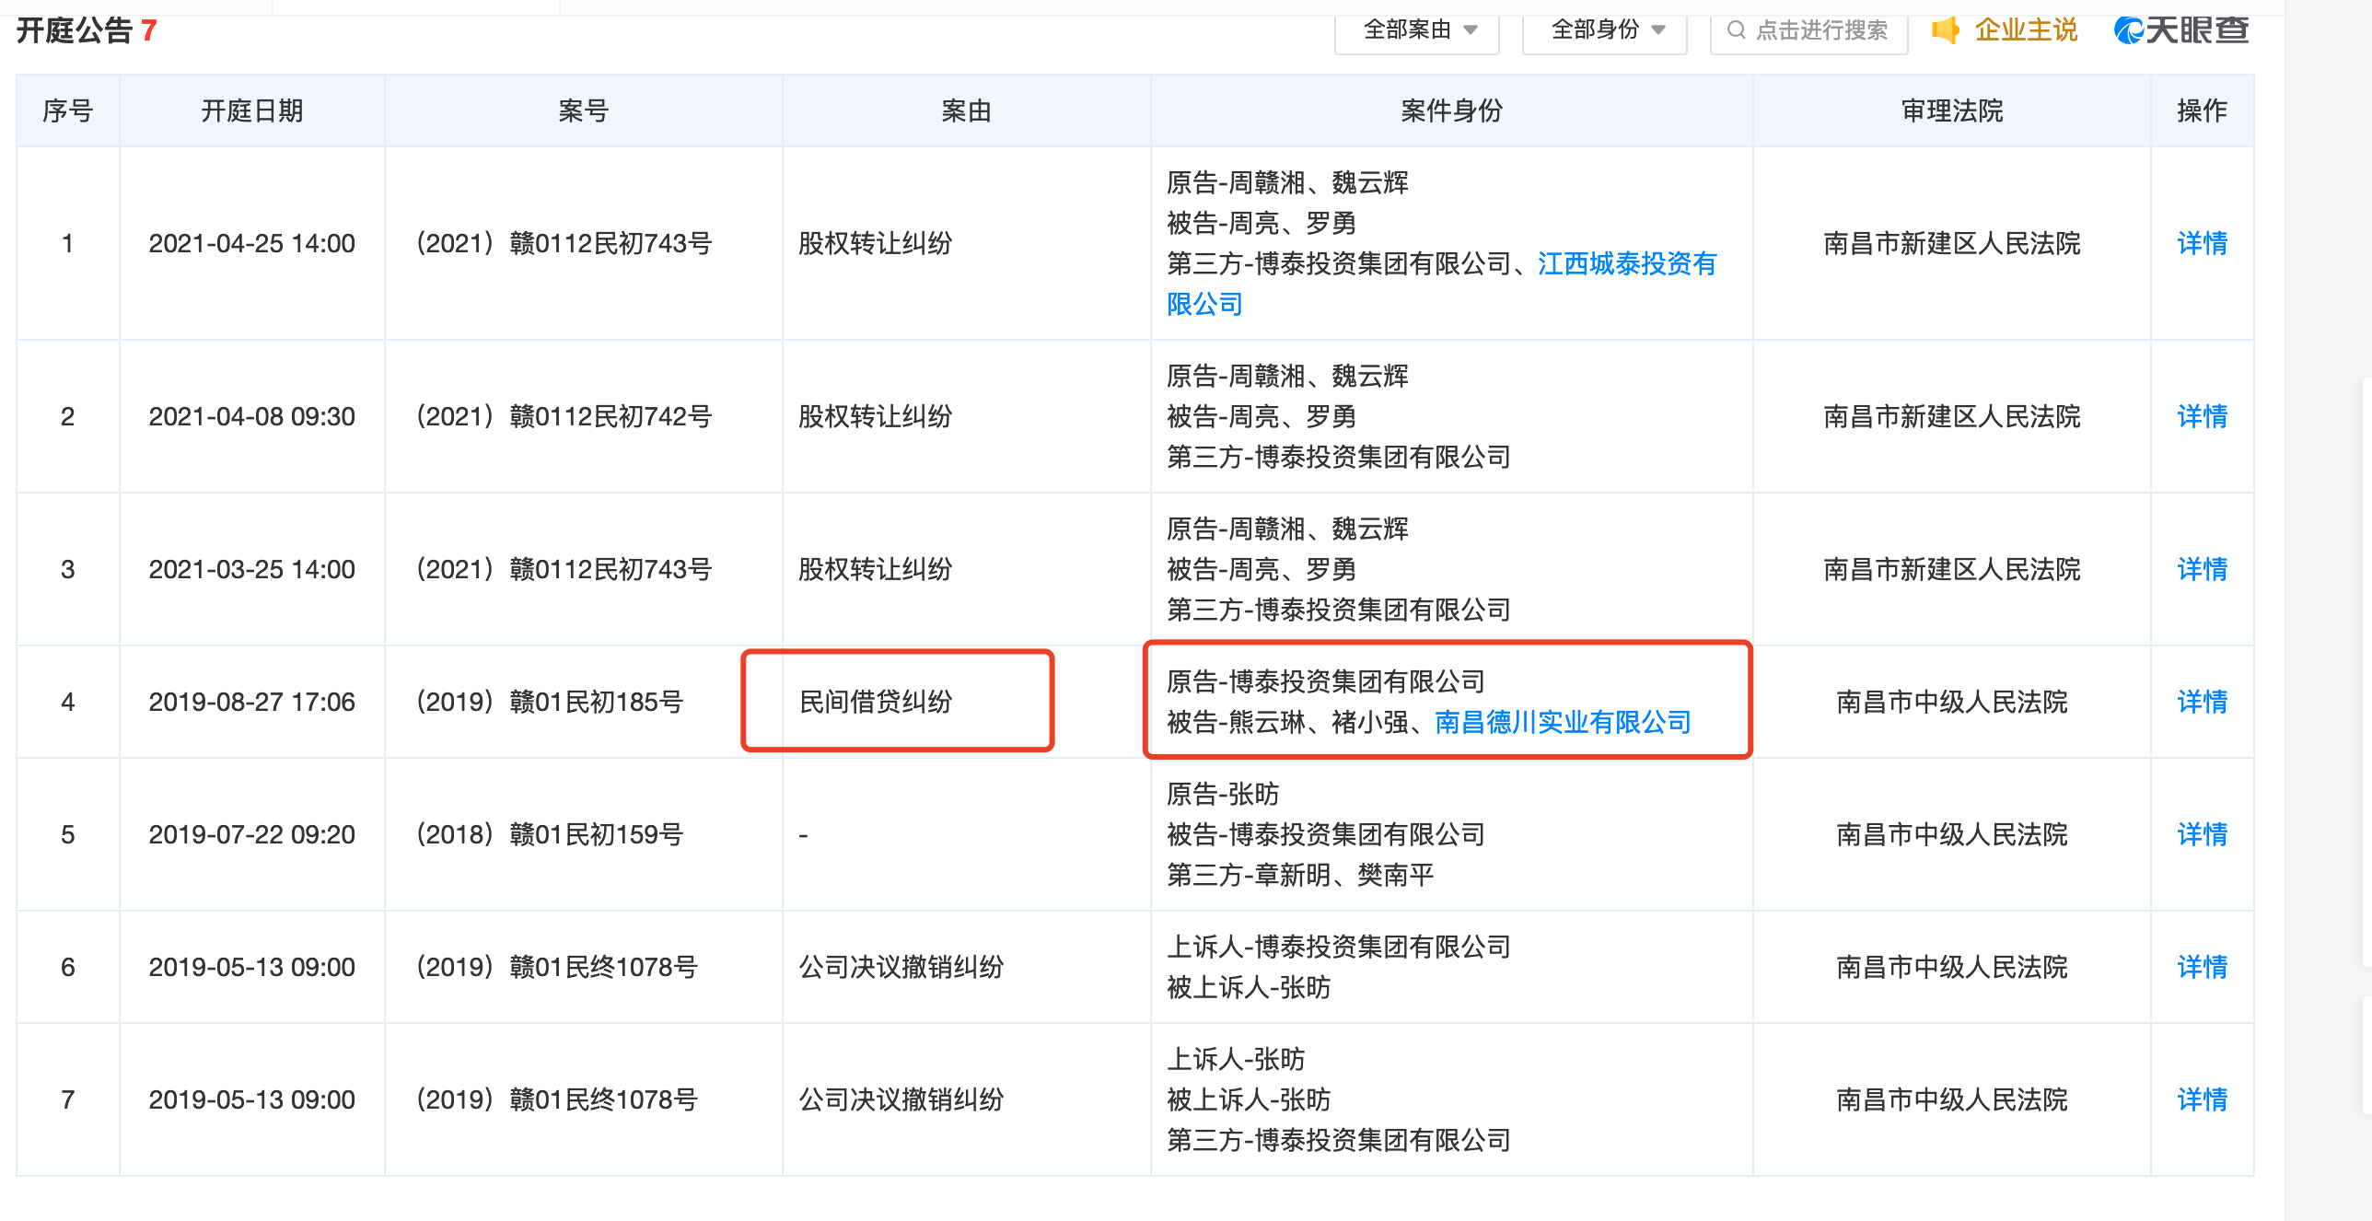View 详情 for row 5 张昉 case
This screenshot has height=1221, width=2372.
[x=2202, y=835]
